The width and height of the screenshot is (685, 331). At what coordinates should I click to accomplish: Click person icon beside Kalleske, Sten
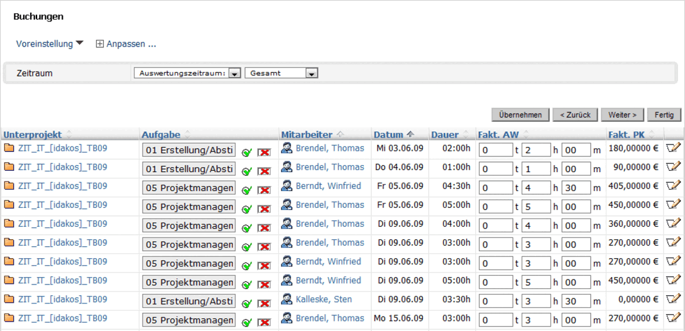[x=287, y=299]
